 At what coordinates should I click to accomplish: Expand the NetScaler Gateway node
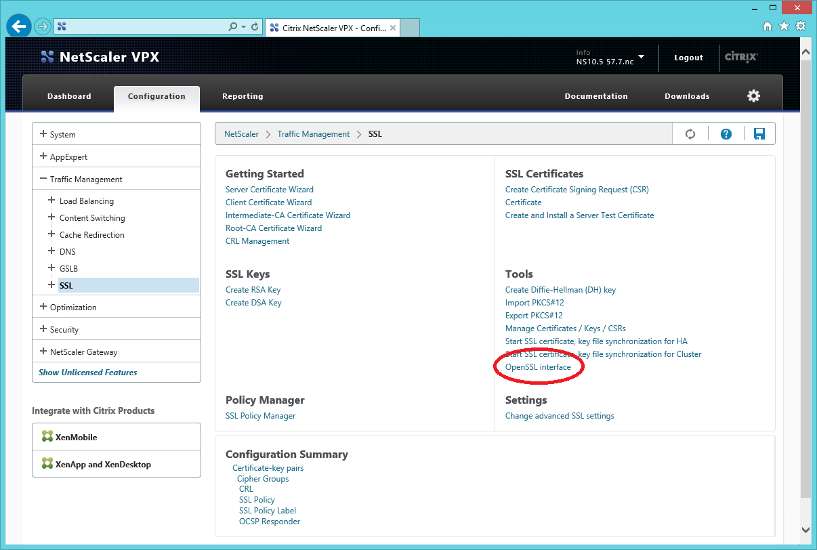pos(43,352)
